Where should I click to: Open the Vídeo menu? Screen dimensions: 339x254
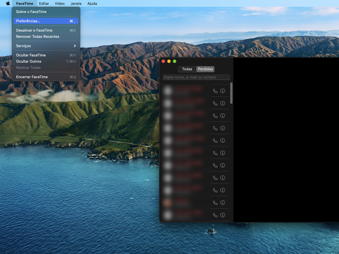(60, 3)
